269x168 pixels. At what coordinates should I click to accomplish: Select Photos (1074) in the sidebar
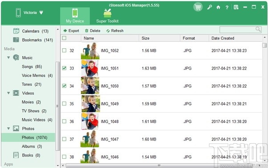coord(28,137)
